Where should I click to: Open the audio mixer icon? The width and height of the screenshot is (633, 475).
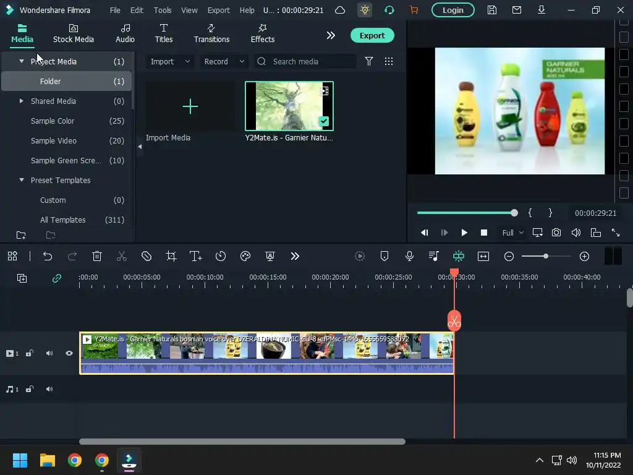tap(433, 256)
